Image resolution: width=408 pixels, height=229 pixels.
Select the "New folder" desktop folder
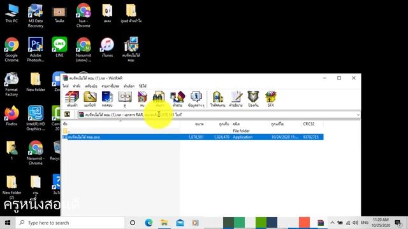pos(36,81)
